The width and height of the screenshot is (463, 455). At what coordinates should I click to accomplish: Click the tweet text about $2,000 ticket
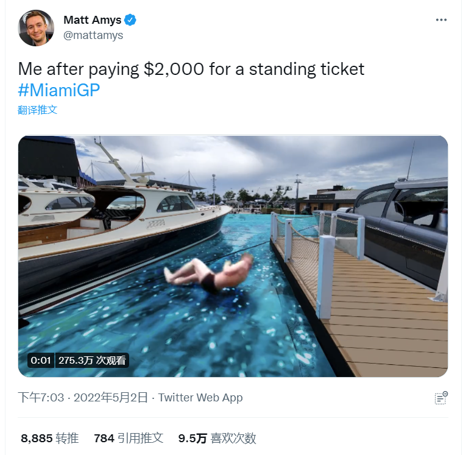click(x=191, y=69)
